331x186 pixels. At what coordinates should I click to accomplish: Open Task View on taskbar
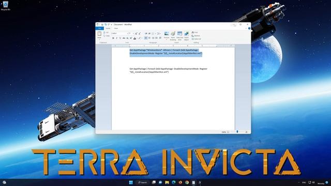pyautogui.click(x=154, y=182)
